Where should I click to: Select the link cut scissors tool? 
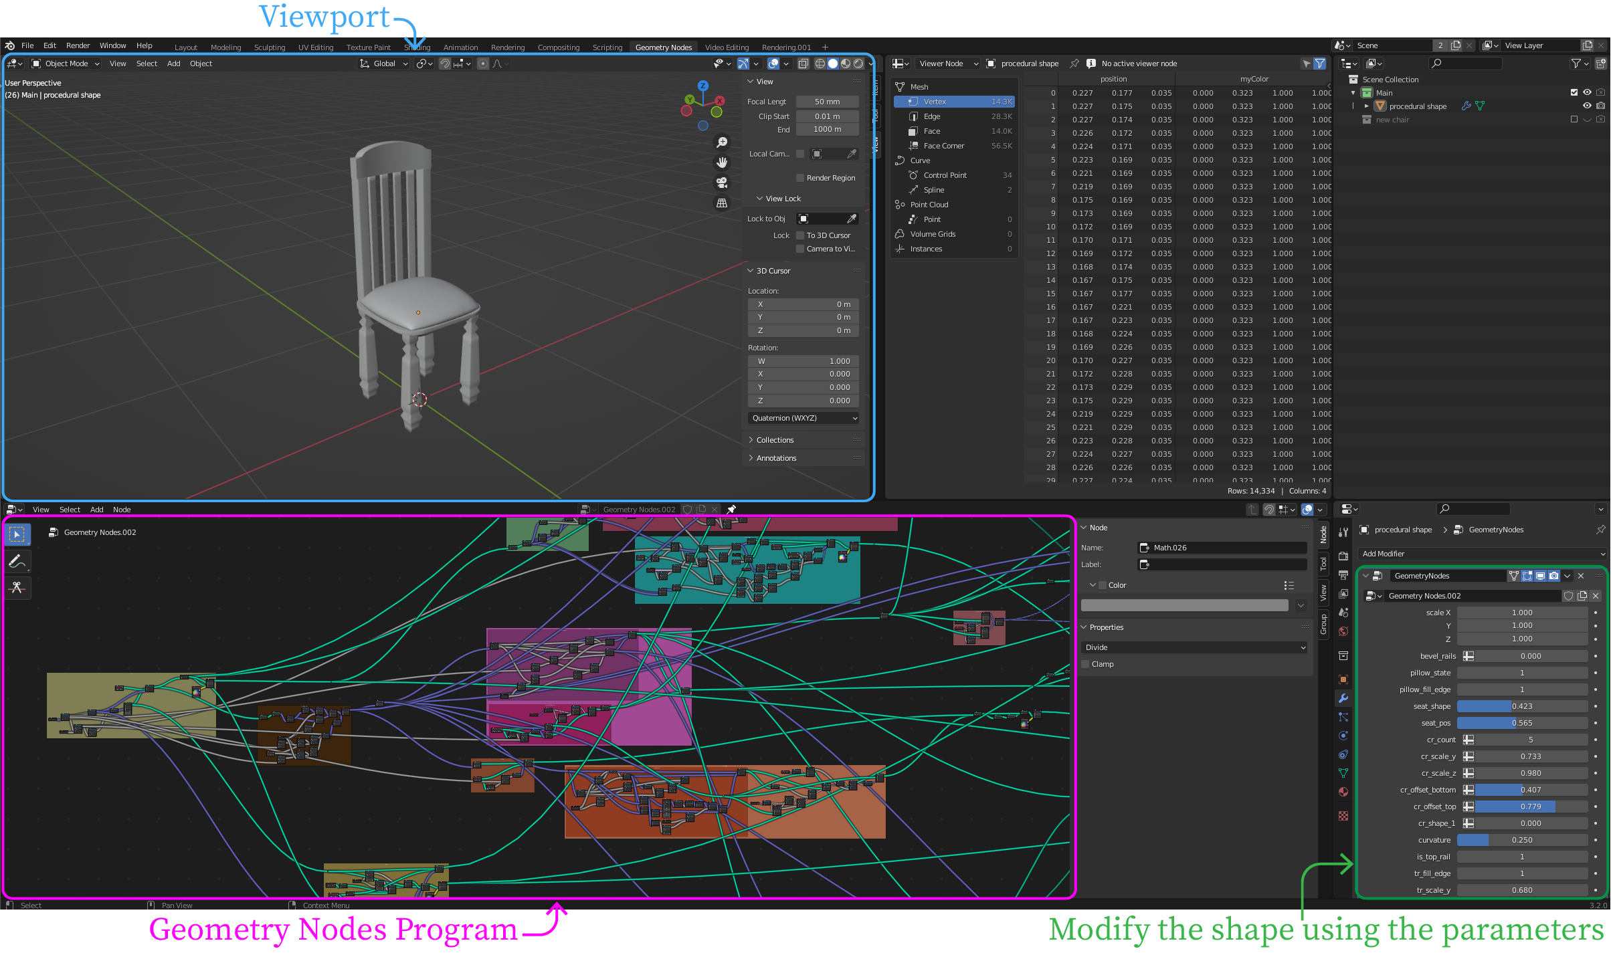tap(17, 588)
